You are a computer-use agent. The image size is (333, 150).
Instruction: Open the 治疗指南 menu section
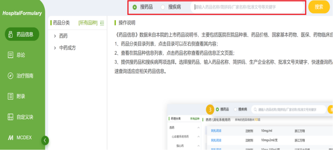pyautogui.click(x=25, y=76)
